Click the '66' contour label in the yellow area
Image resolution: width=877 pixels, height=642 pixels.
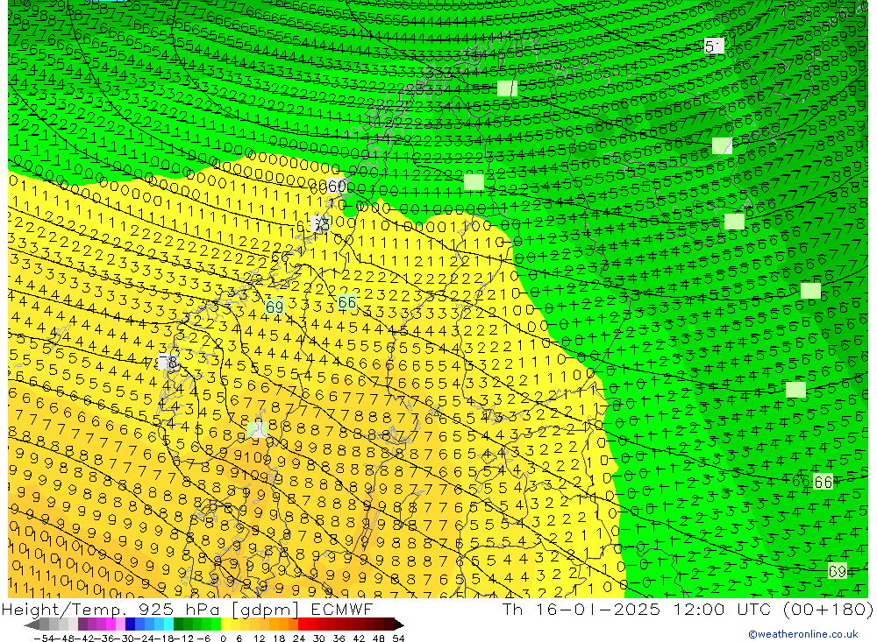346,302
